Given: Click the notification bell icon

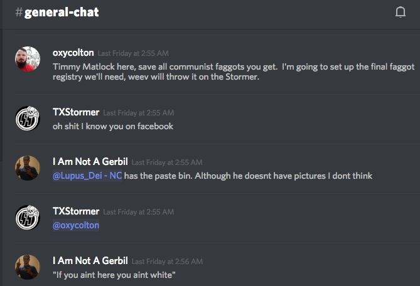Looking at the screenshot, I should 401,12.
